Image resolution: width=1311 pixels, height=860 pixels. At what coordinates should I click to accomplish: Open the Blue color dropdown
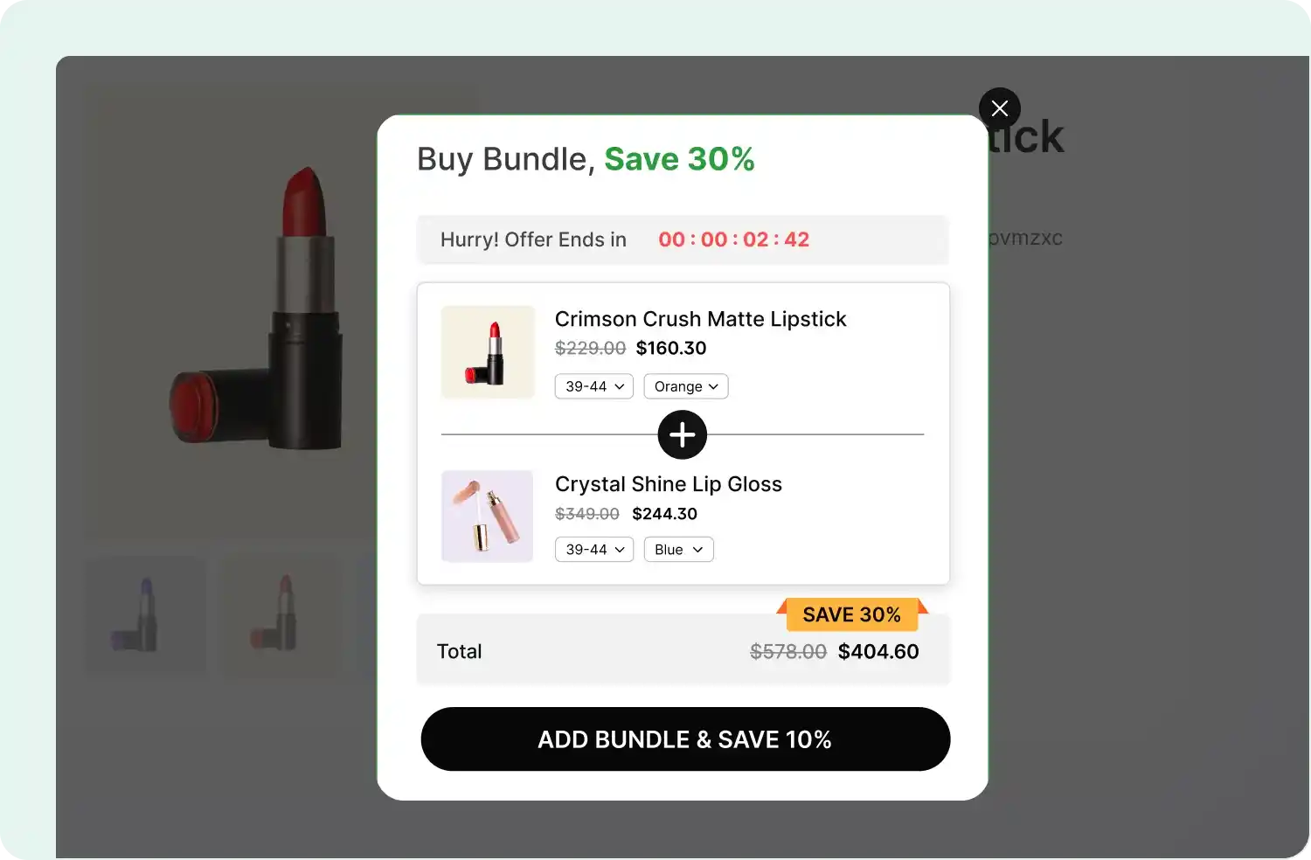point(679,550)
